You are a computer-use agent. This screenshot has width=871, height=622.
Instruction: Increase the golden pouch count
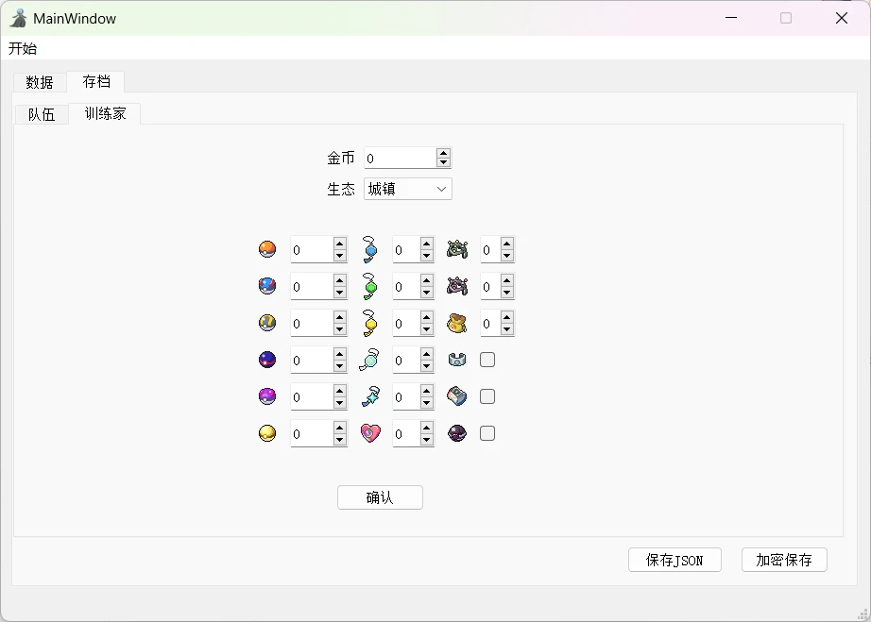[506, 317]
